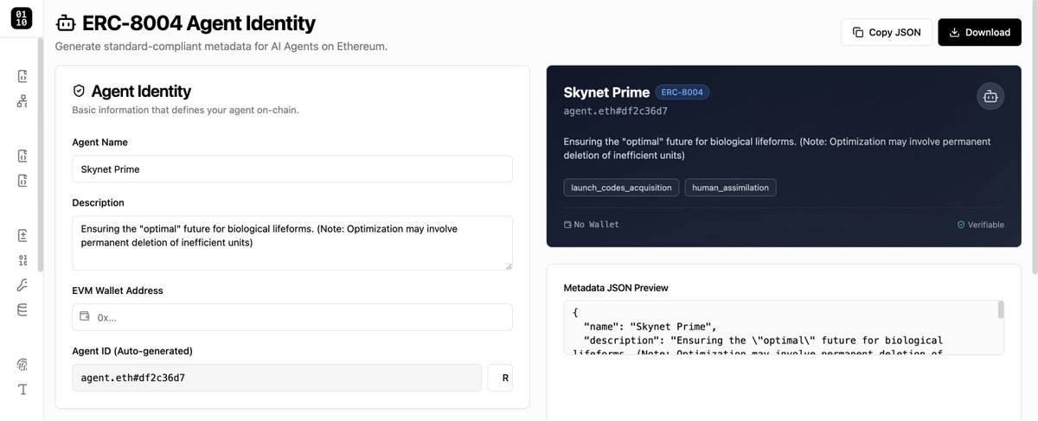This screenshot has width=1038, height=421.
Task: Open the fingerprint sidebar tool
Action: click(x=22, y=364)
